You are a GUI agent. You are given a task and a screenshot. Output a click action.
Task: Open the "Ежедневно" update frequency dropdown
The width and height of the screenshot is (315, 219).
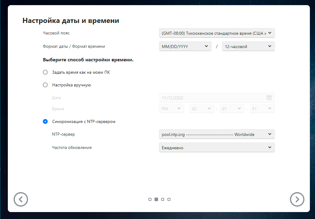pos(217,147)
